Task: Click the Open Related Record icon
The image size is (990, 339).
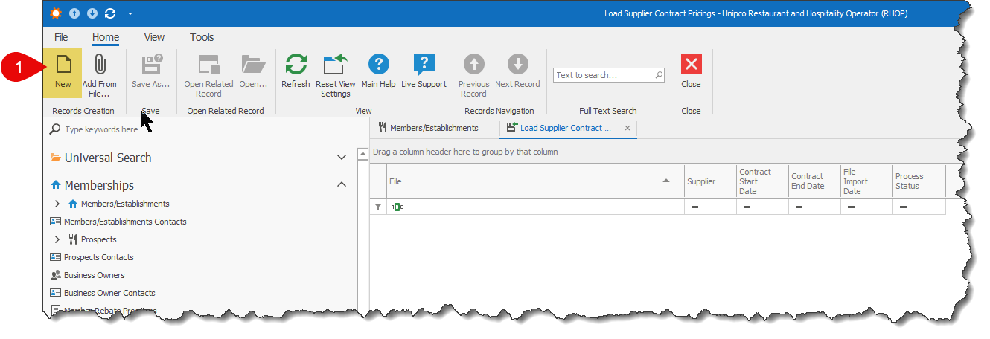Action: pos(208,64)
